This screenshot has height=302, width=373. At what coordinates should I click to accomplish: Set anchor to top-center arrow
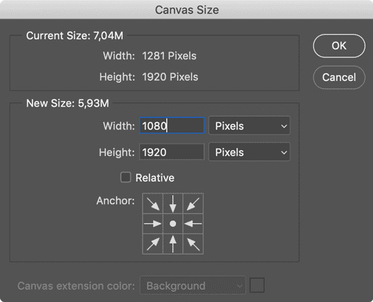pos(173,204)
